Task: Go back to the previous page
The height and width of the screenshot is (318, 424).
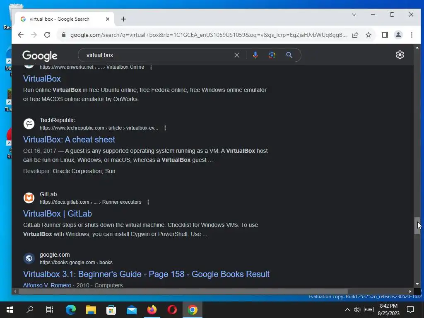Action: 21,35
